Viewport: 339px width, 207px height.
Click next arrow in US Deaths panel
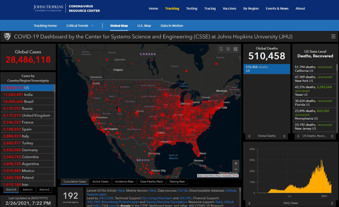coord(332,136)
